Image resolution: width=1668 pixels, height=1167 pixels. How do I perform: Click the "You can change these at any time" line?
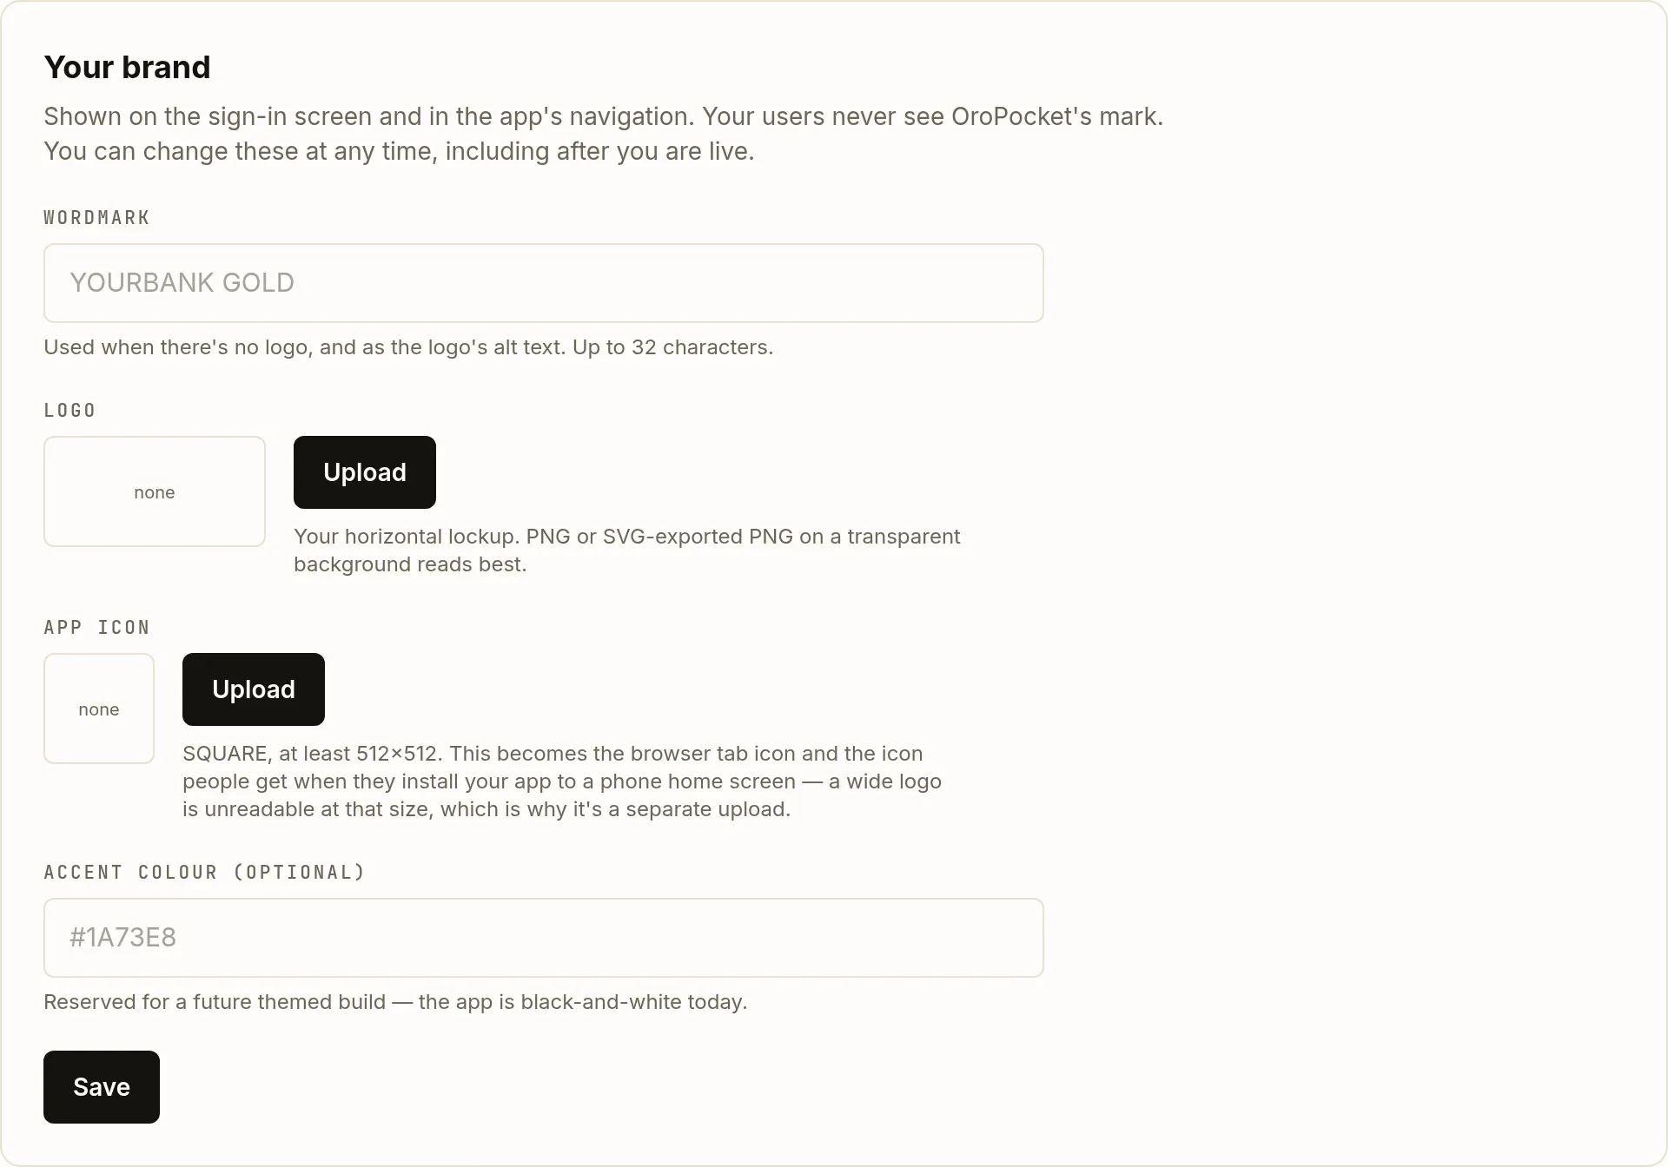399,151
